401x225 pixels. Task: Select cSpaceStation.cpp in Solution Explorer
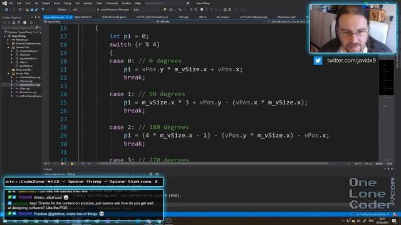(x=29, y=85)
